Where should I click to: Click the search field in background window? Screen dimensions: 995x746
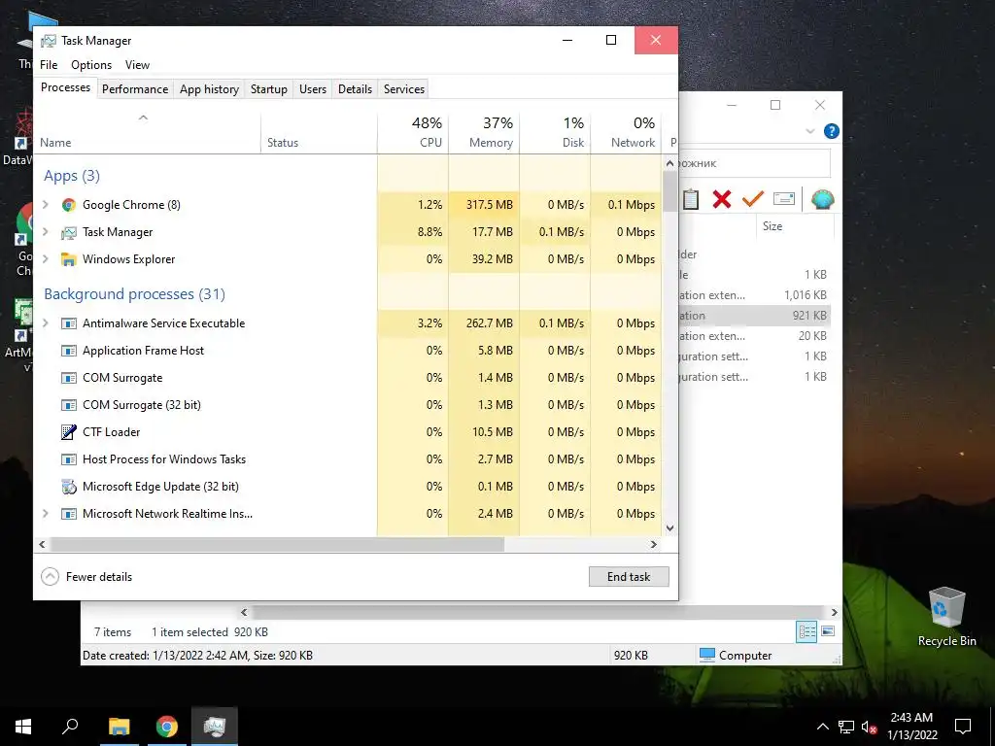click(x=754, y=163)
